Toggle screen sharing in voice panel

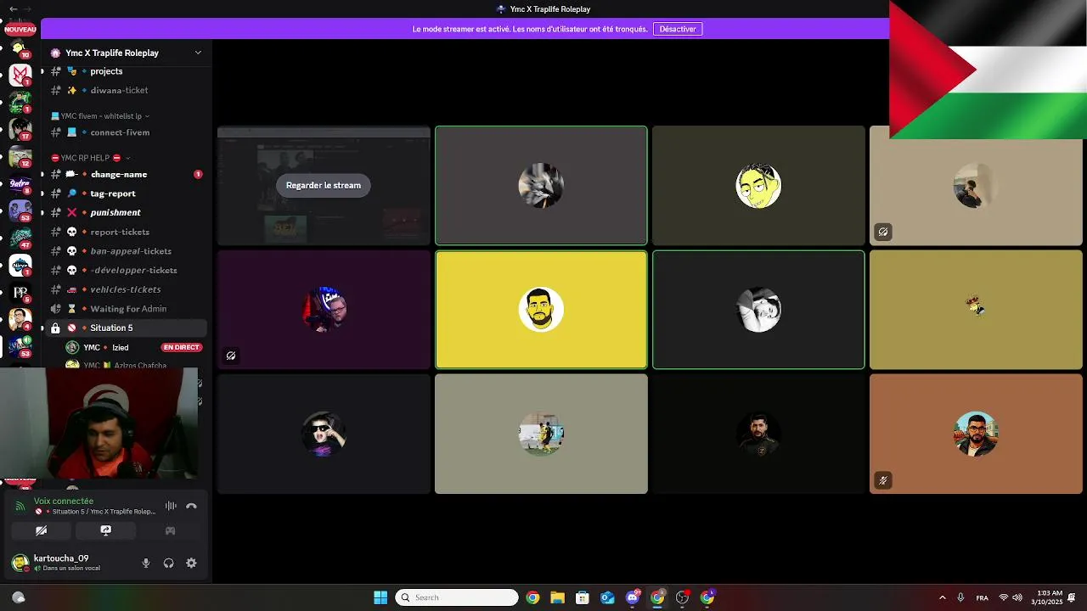point(105,530)
